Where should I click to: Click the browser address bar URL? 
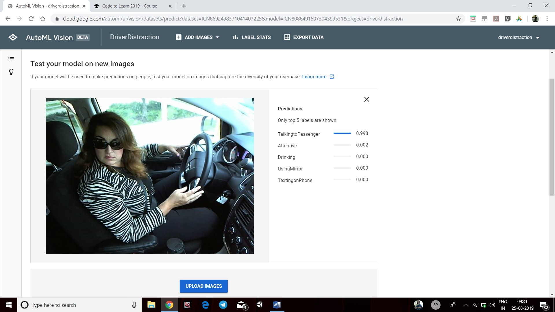(x=232, y=19)
